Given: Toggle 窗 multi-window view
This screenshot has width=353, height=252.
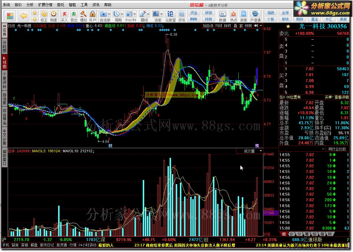Looking at the screenshot, I should [x=241, y=26].
